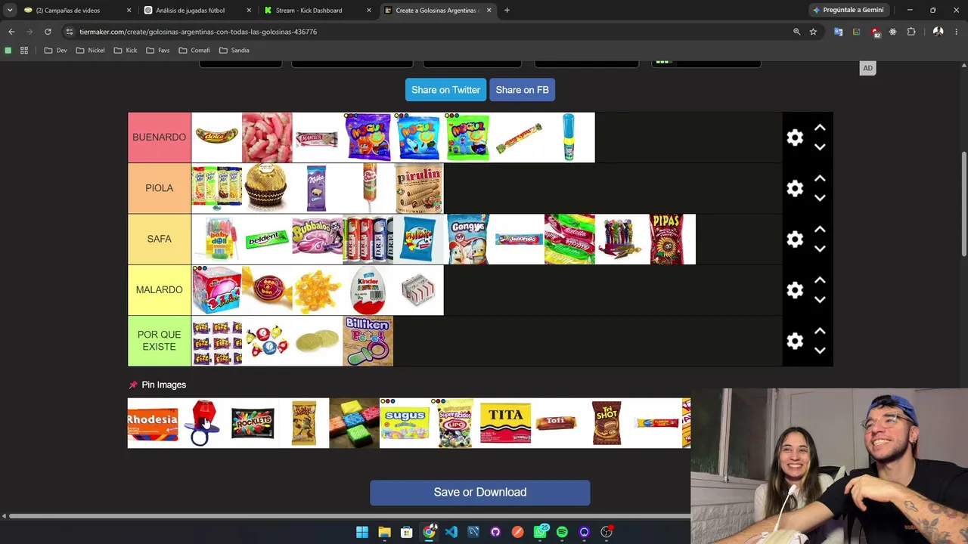The width and height of the screenshot is (968, 544).
Task: Open WhatsApp from the taskbar
Action: (540, 532)
